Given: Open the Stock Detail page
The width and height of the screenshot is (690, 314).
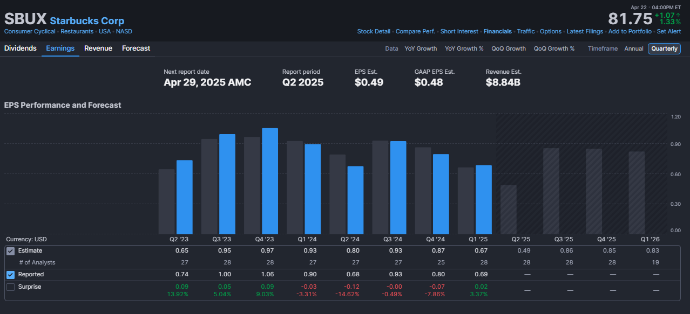Looking at the screenshot, I should coord(374,31).
